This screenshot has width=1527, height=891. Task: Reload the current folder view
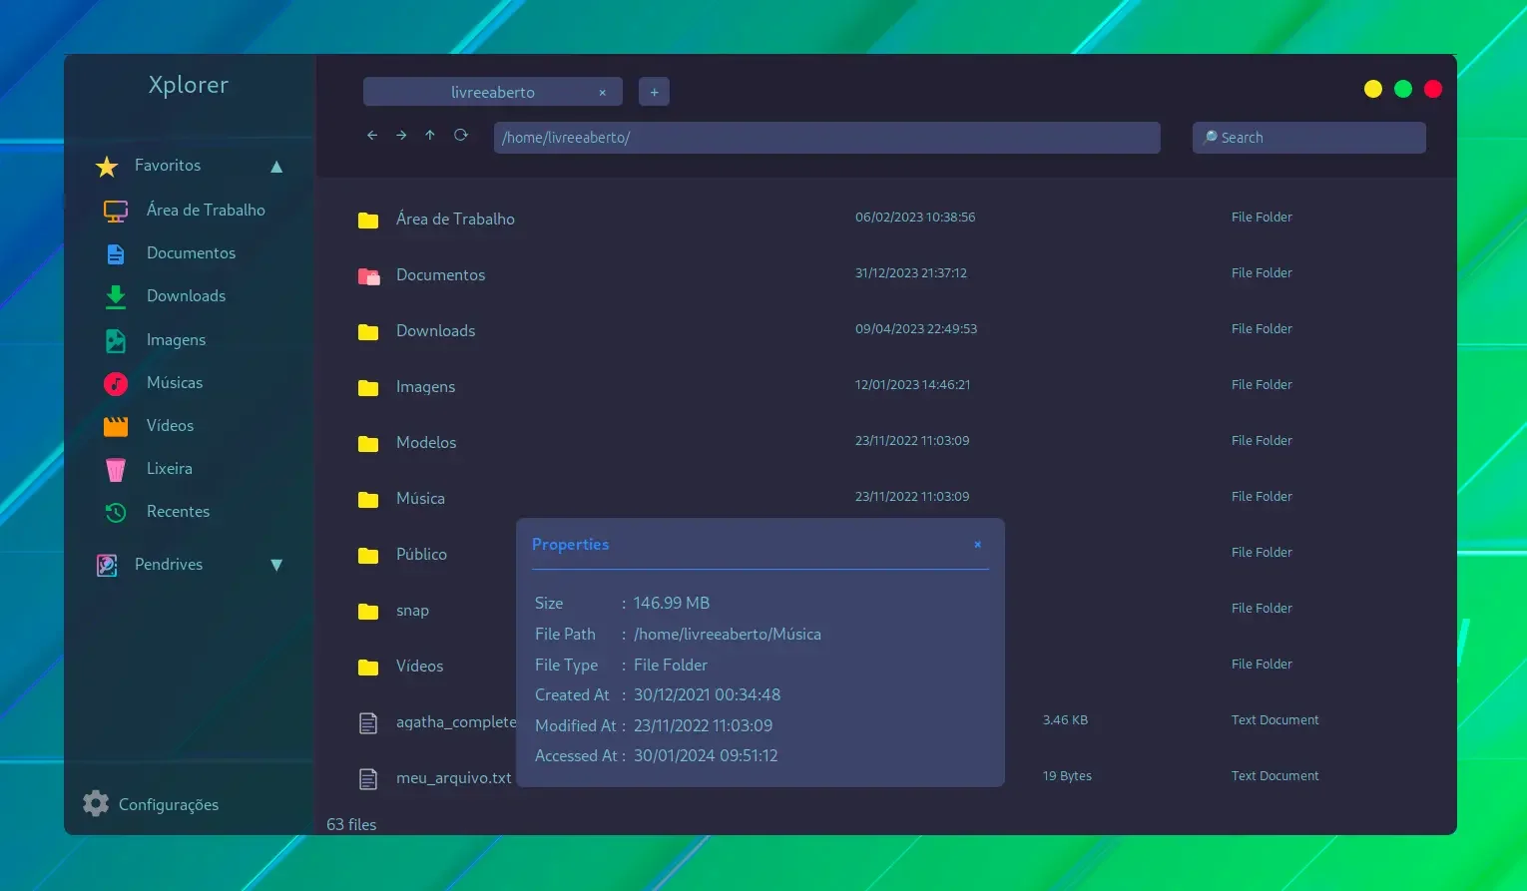[461, 136]
